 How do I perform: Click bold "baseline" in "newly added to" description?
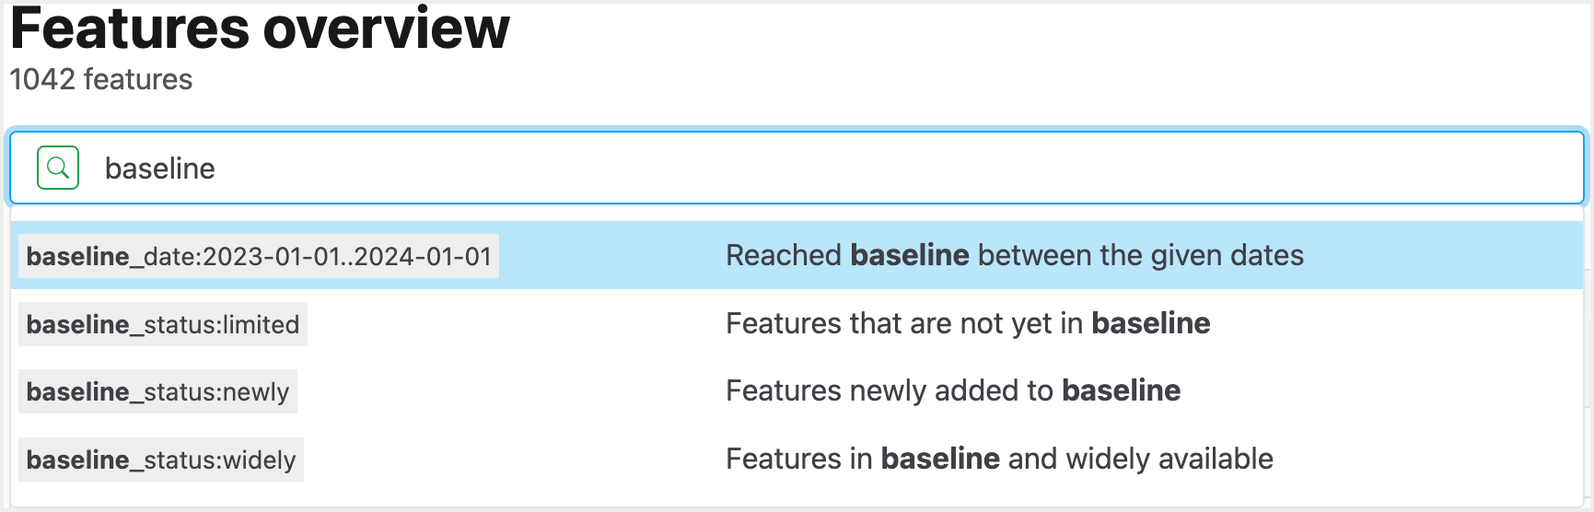pos(1121,390)
